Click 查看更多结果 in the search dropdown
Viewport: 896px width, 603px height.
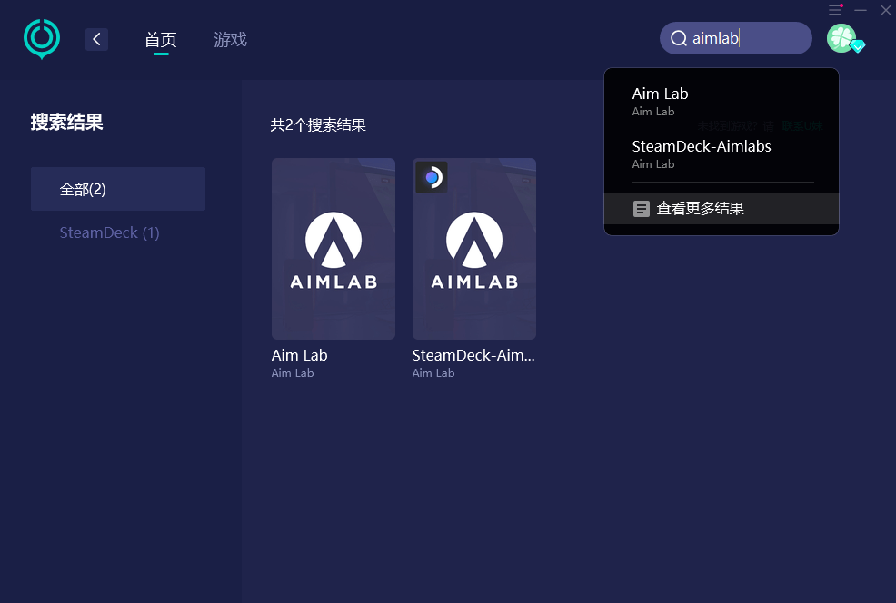[700, 209]
